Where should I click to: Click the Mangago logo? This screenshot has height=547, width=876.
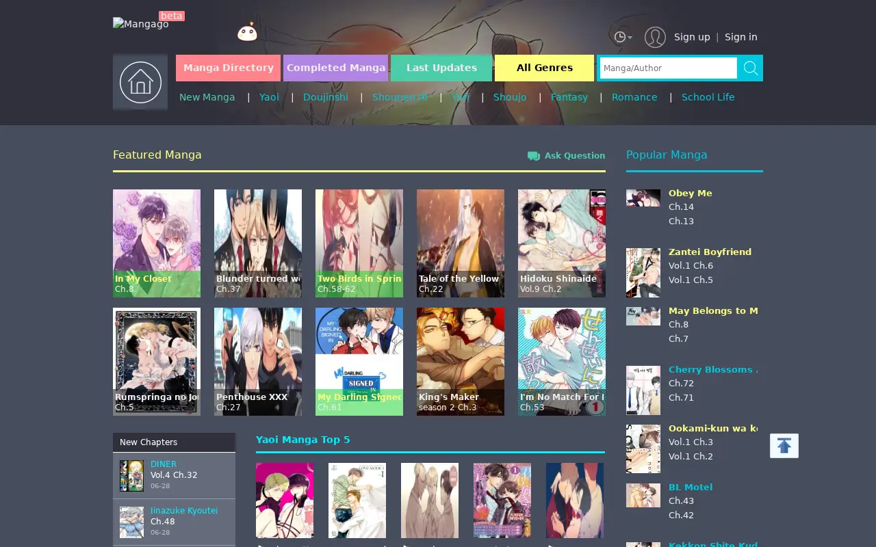[x=141, y=24]
